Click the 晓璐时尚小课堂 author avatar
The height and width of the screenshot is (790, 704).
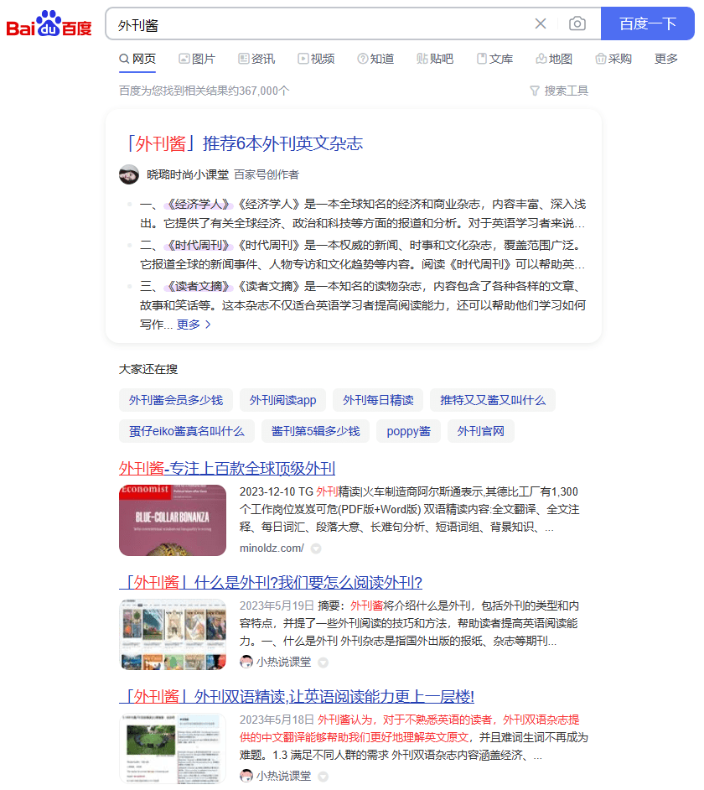[x=129, y=174]
